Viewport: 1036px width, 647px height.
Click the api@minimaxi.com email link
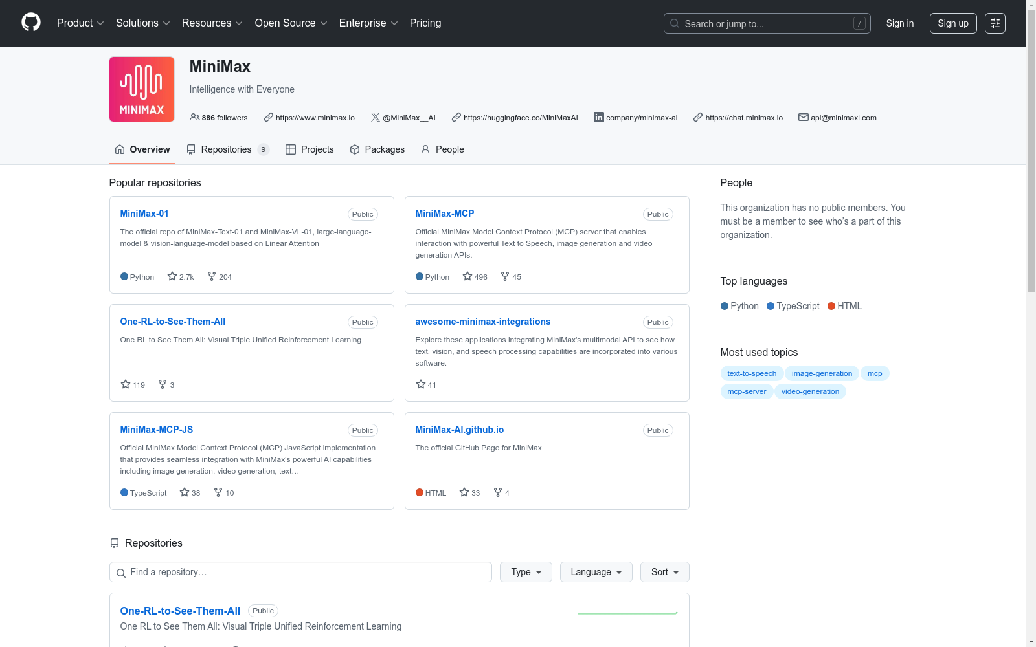point(844,118)
